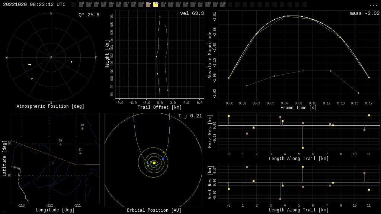Image resolution: width=381 pixels, height=214 pixels.
Task: Select station square 05 in top strip
Action: [111, 4]
